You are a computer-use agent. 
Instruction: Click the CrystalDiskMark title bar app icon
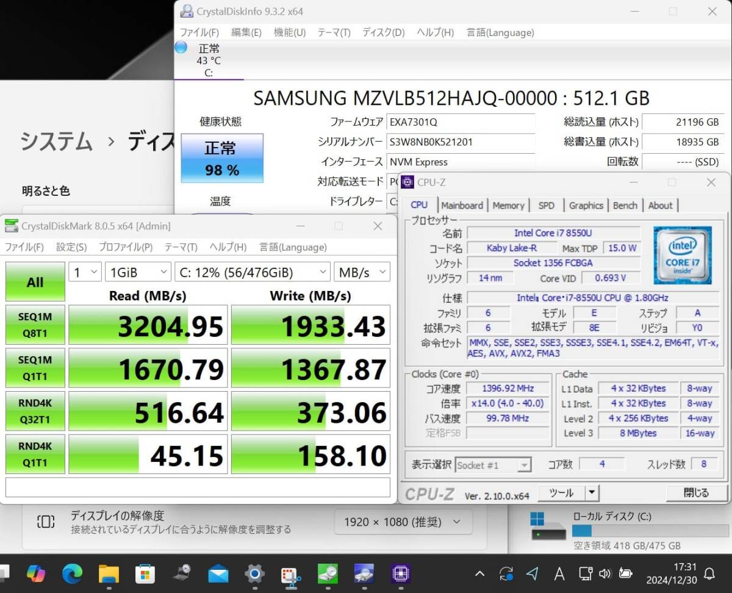point(11,226)
